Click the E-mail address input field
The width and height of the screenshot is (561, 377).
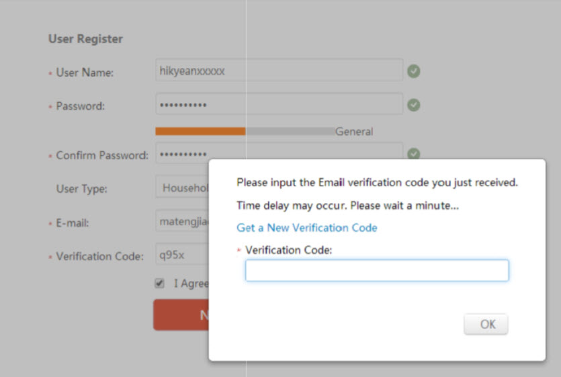[x=183, y=221]
